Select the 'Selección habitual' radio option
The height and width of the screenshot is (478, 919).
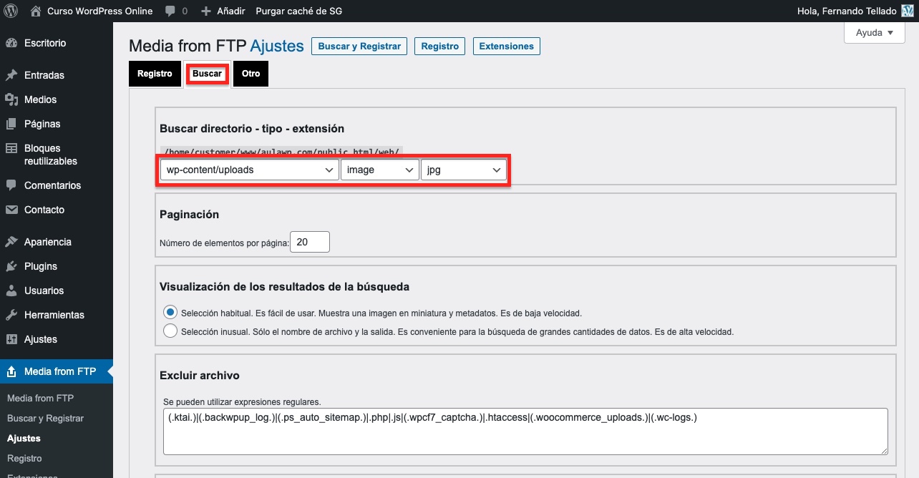click(170, 313)
